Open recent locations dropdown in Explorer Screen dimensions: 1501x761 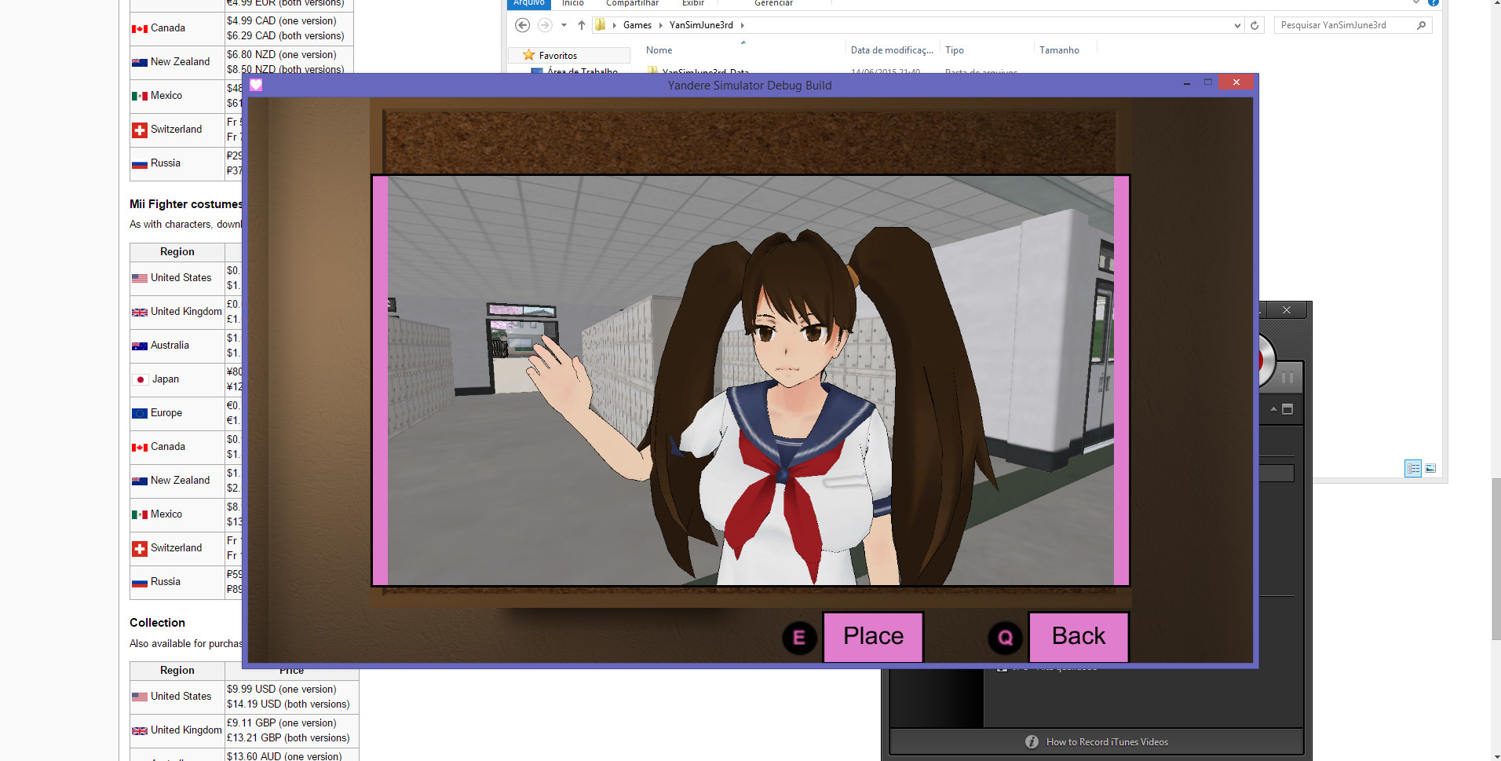tap(564, 25)
